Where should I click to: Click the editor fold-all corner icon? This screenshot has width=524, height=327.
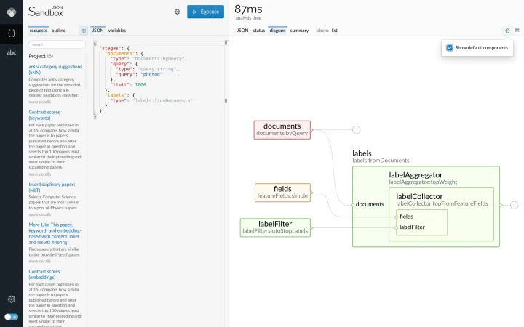(226, 42)
